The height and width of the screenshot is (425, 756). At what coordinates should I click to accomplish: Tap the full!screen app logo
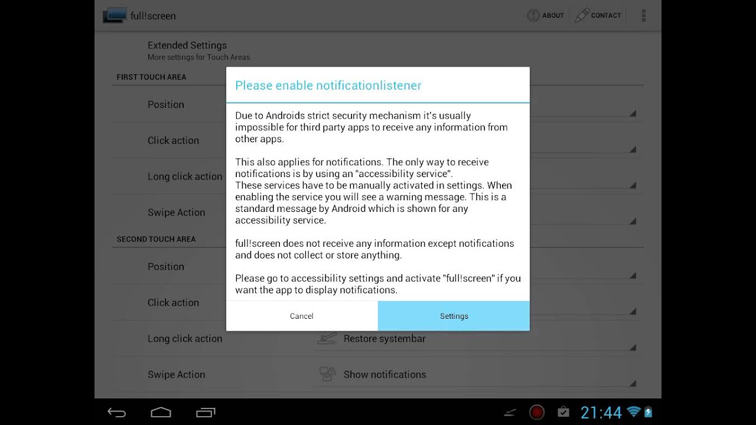(x=115, y=15)
